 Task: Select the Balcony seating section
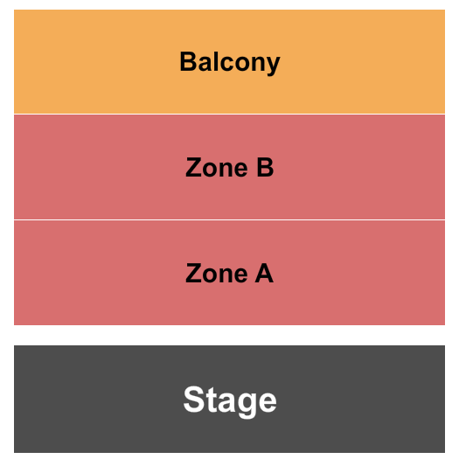[229, 61]
